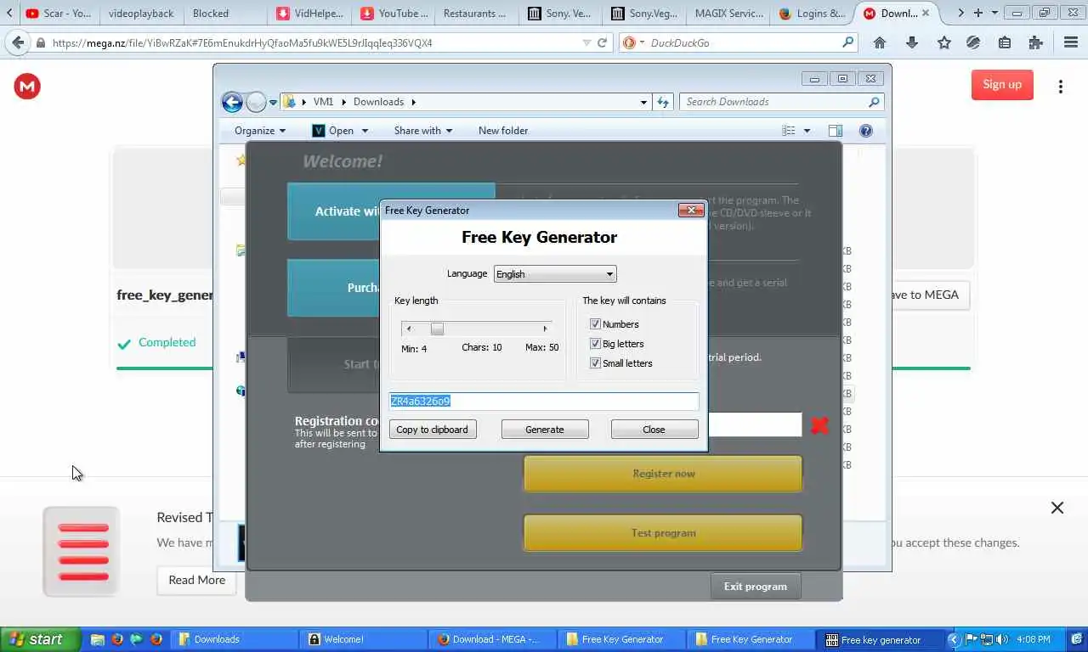The height and width of the screenshot is (652, 1088).
Task: Open browser downloads arrow icon
Action: (912, 42)
